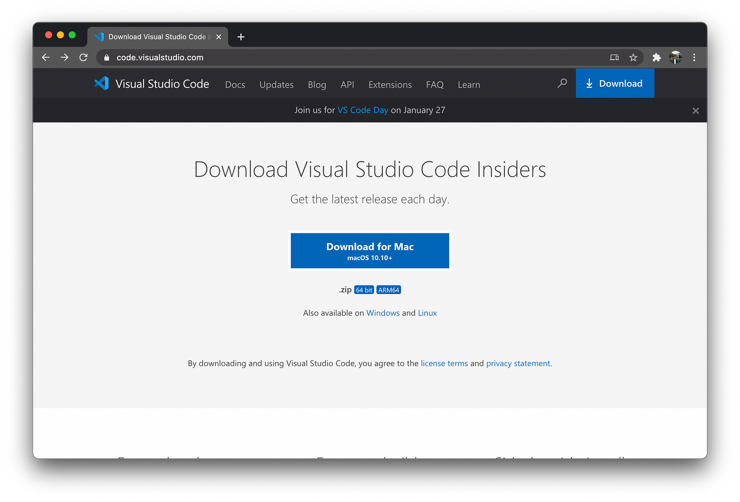The image size is (740, 502).
Task: Open the FAQ nav item
Action: (435, 85)
